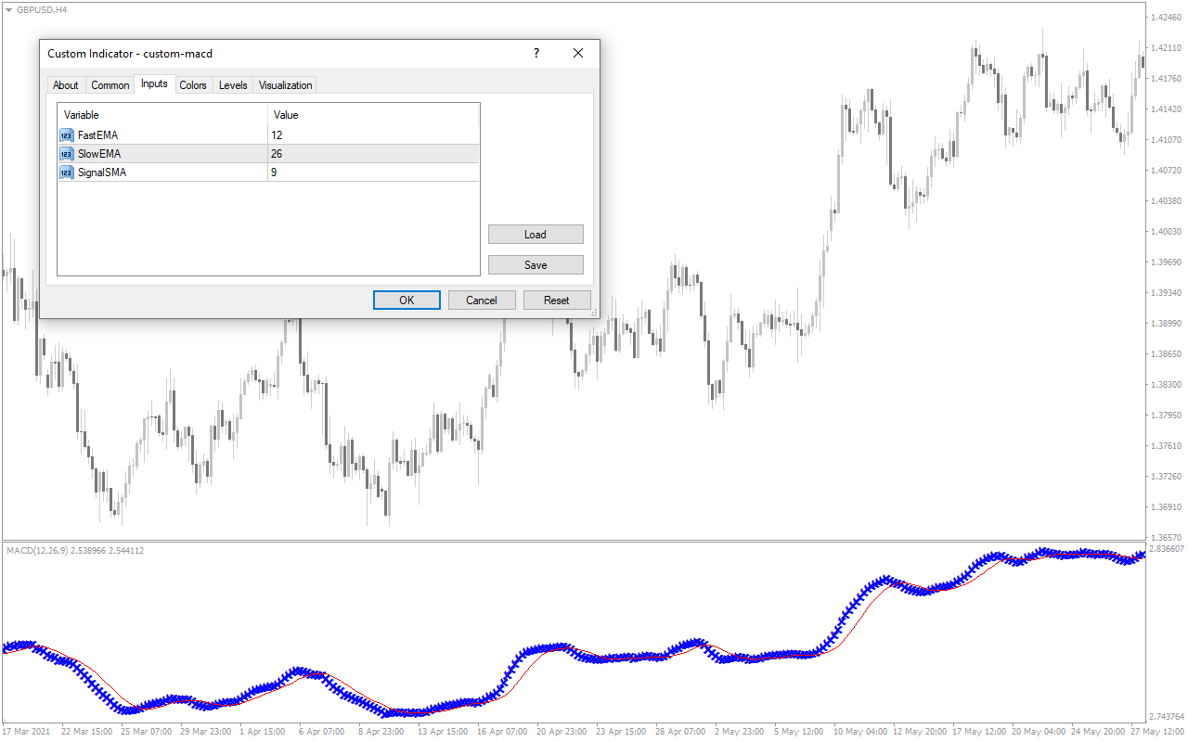The width and height of the screenshot is (1188, 742).
Task: Click the 2.836607 indicator scale value
Action: tap(1167, 549)
